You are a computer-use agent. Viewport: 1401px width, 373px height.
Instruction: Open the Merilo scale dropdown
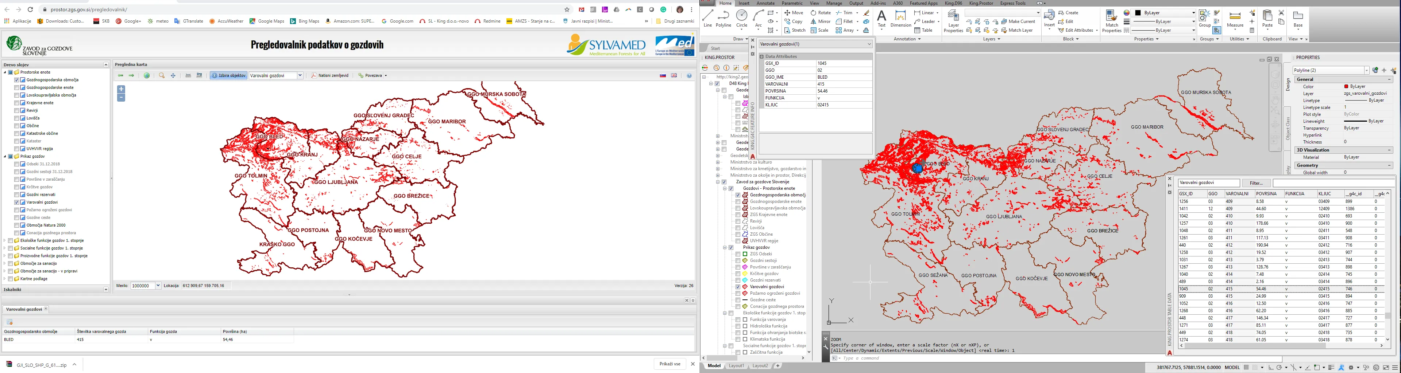point(158,286)
